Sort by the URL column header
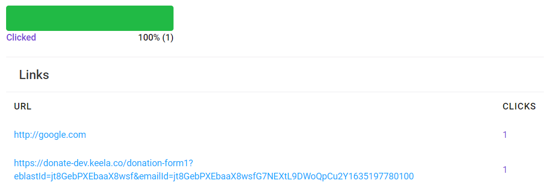The image size is (550, 189). coord(23,107)
